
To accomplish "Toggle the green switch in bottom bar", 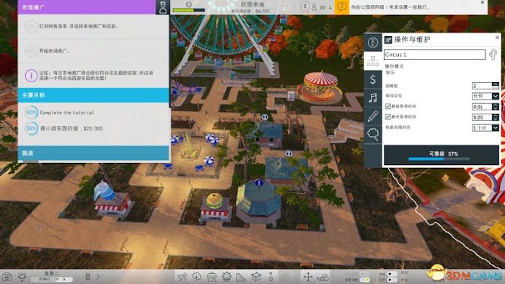I will coord(364,280).
